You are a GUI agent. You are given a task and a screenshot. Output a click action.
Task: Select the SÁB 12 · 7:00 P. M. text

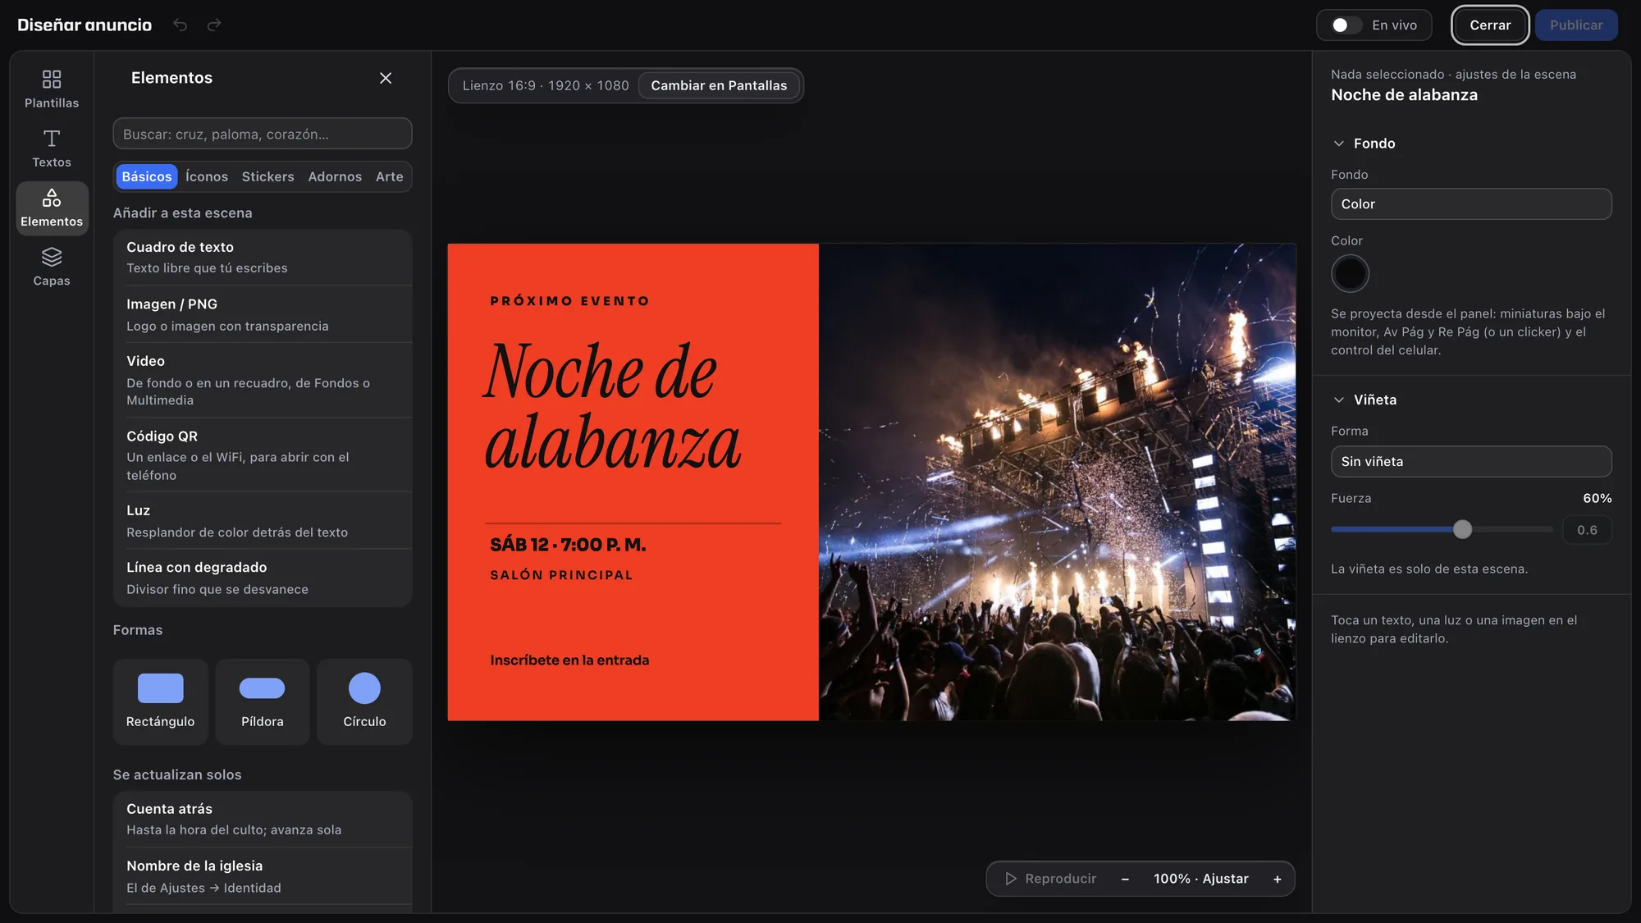pyautogui.click(x=568, y=545)
